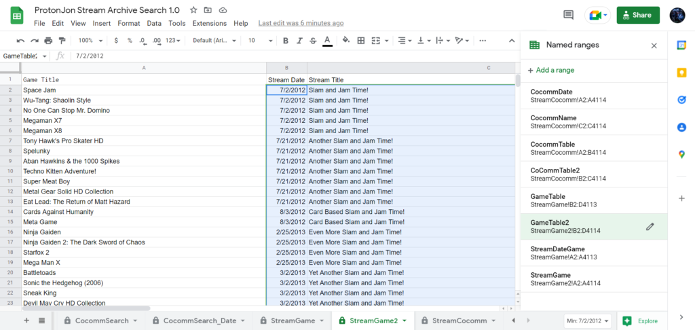Open the font family dropdown
695x330 pixels.
pyautogui.click(x=214, y=40)
